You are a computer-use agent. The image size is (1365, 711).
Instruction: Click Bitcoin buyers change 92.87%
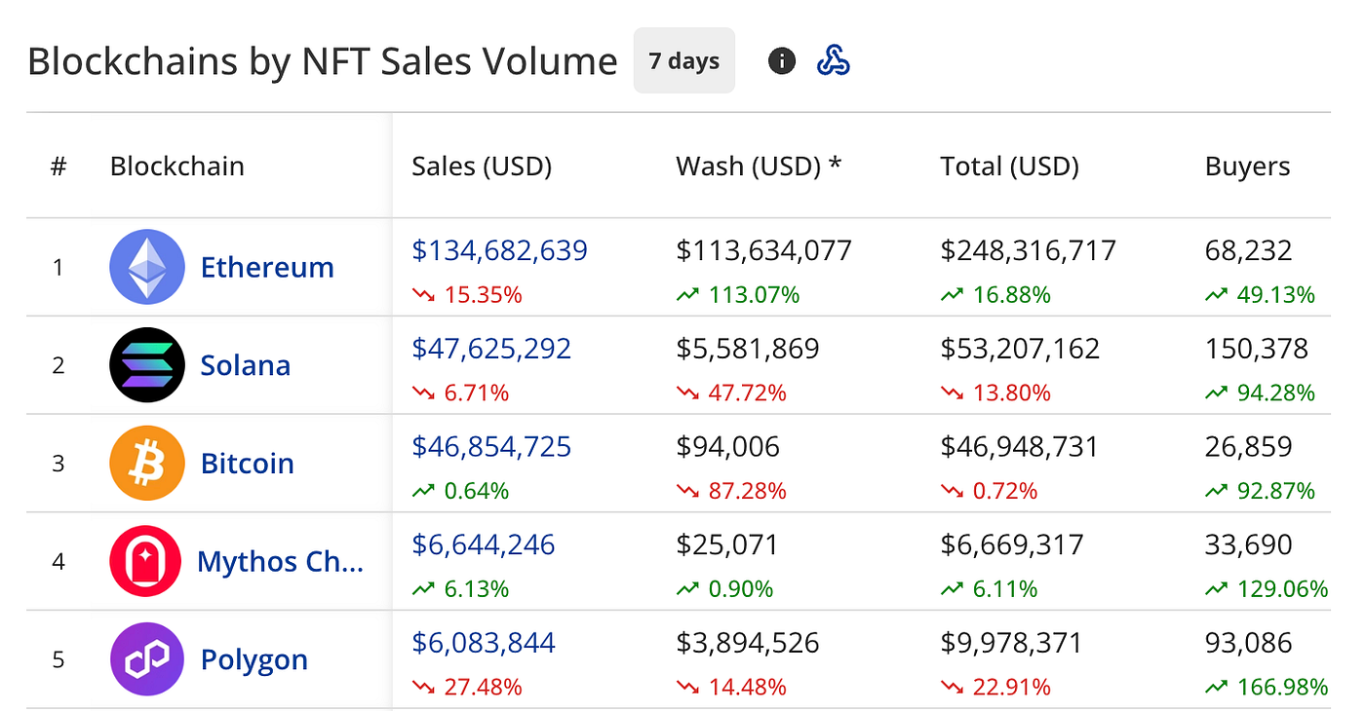coord(1261,491)
